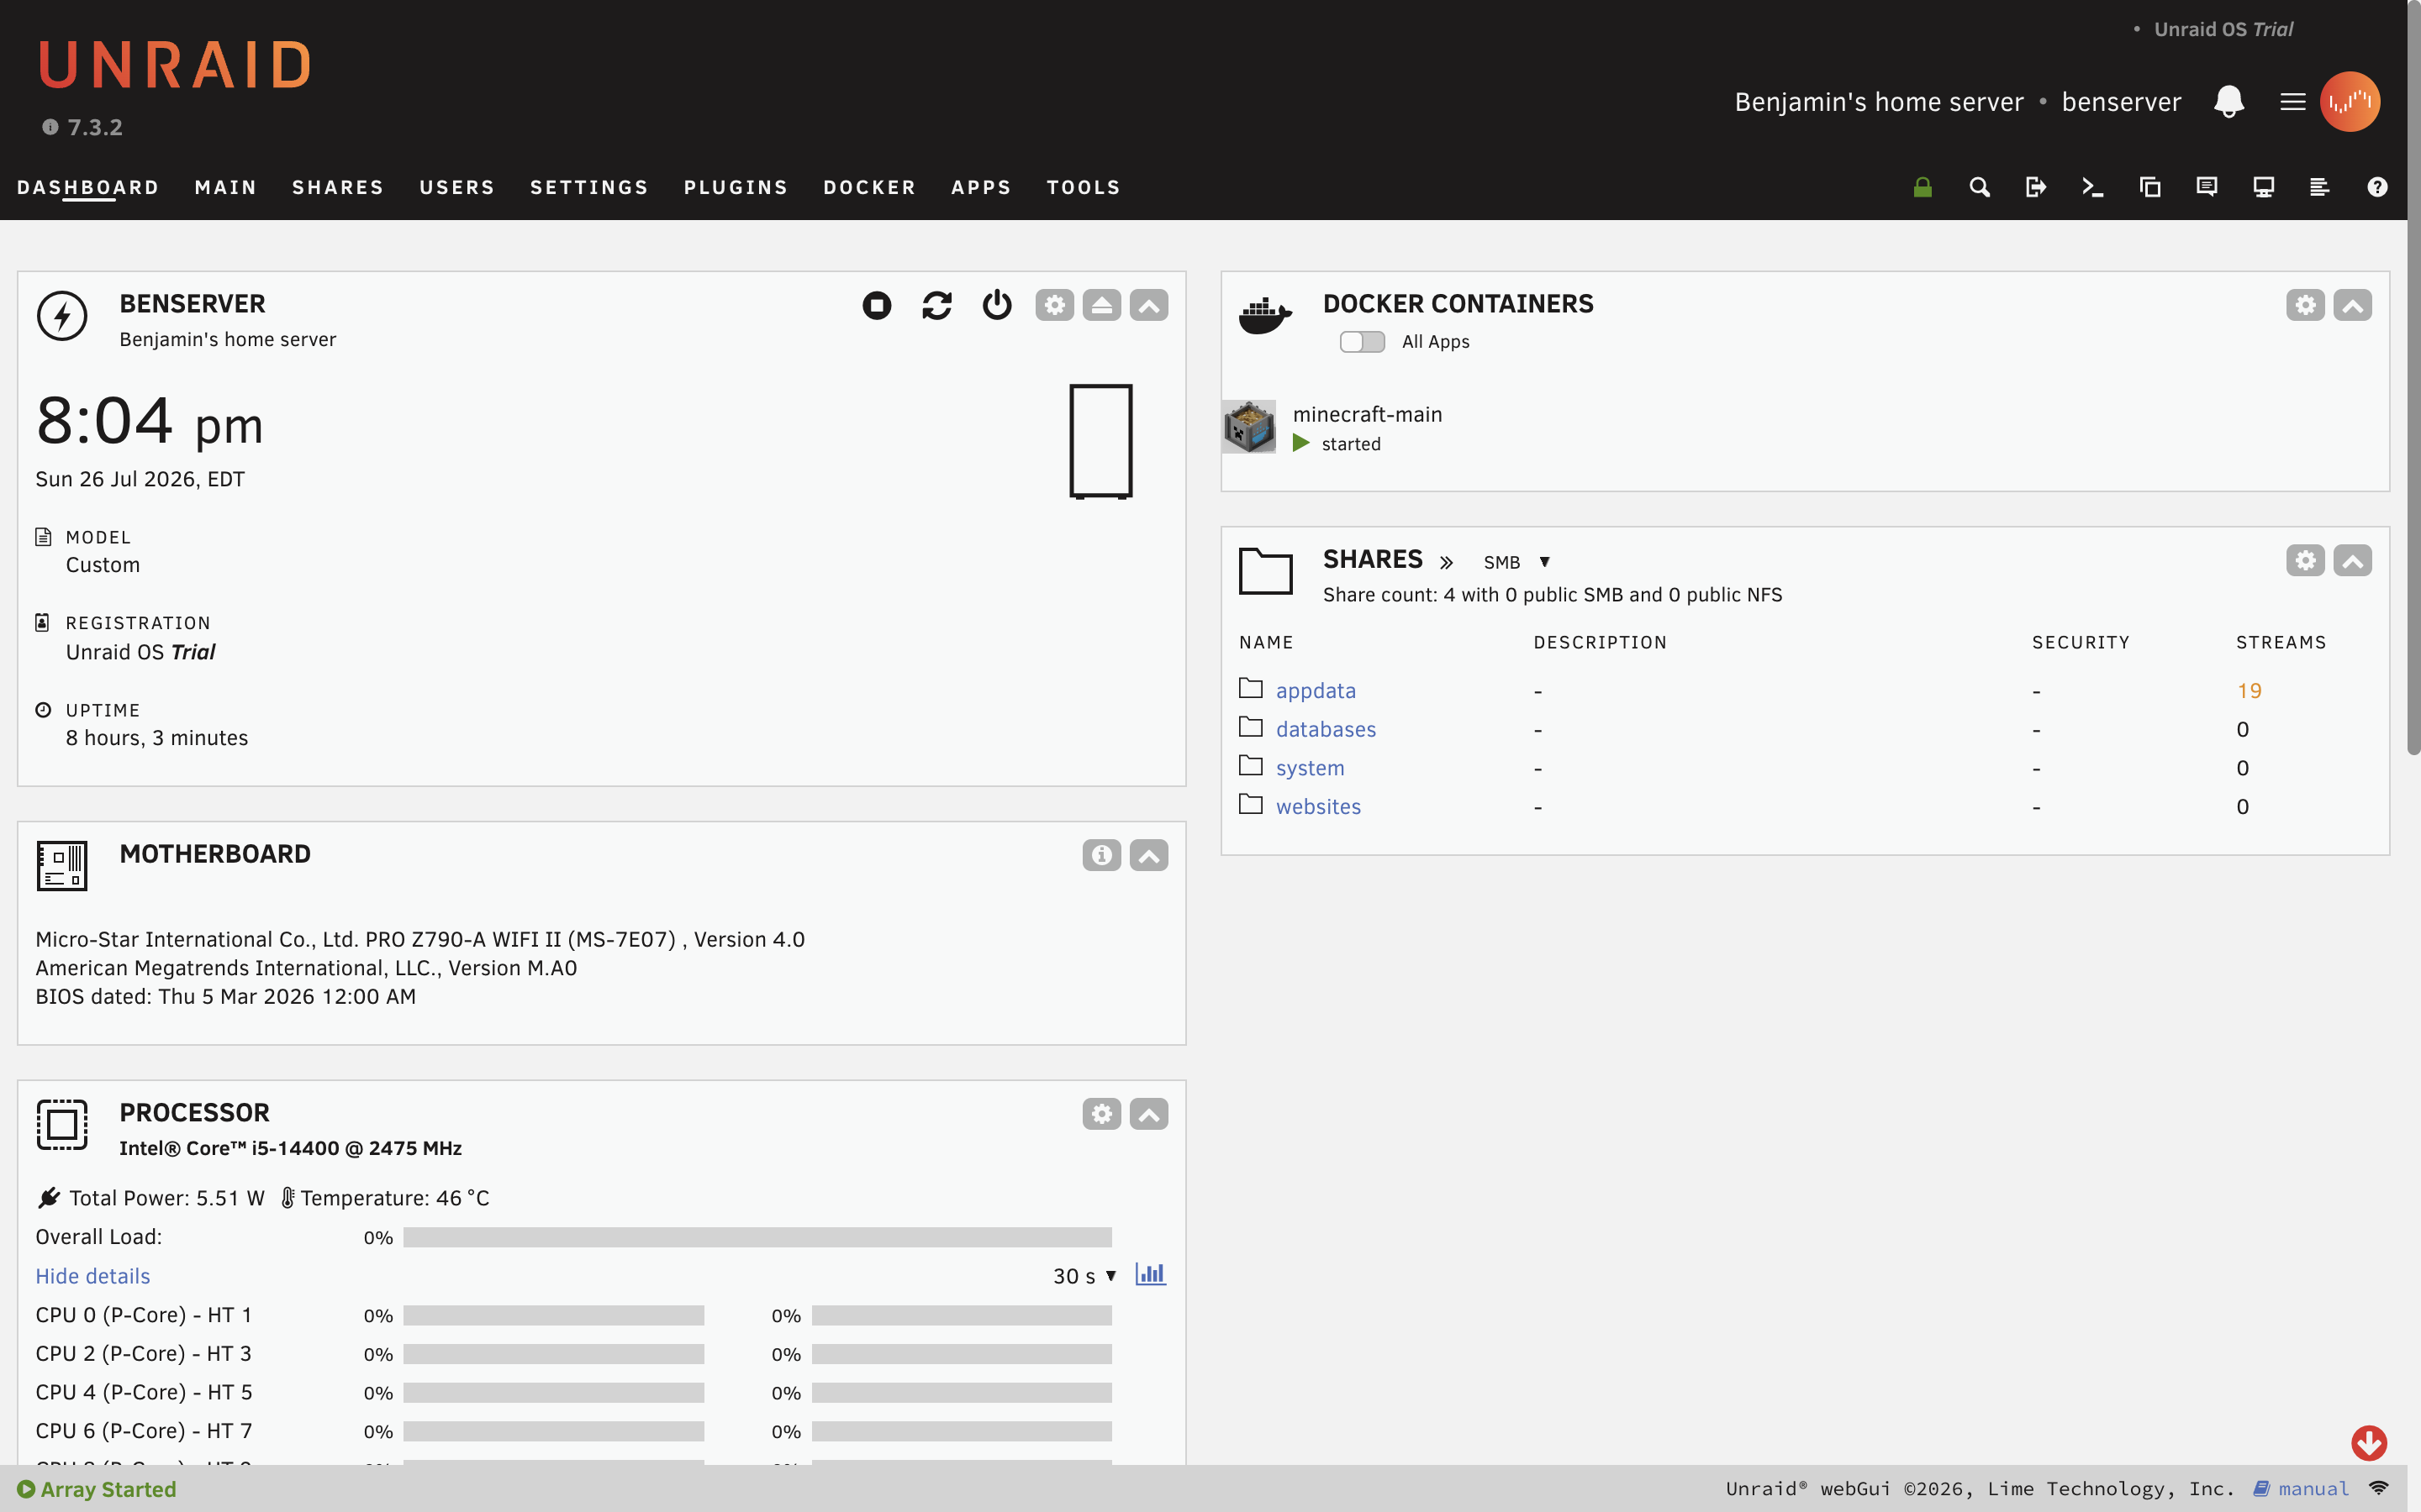
Task: Click the logout icon in navbar
Action: click(2036, 187)
